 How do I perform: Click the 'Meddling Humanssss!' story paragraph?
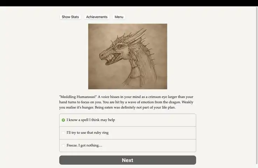tap(126, 102)
